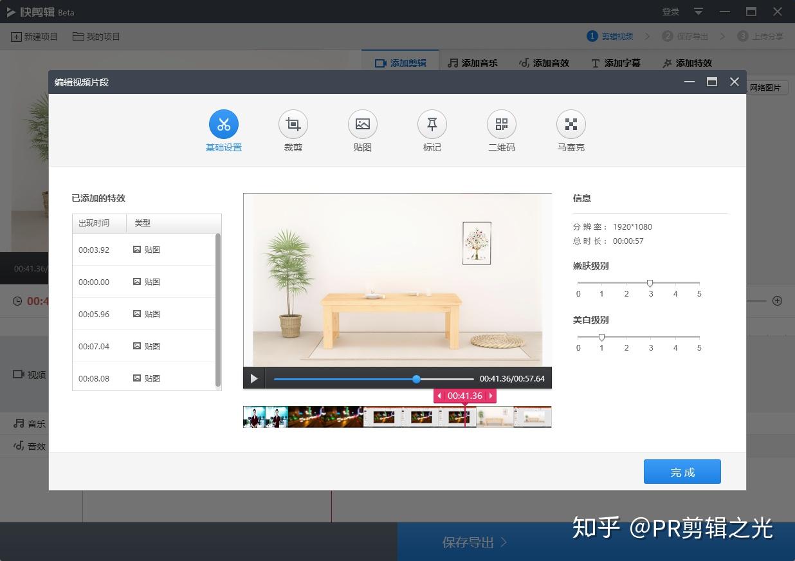795x561 pixels.
Task: Select the 00:07.04 贴图 effect row
Action: [143, 346]
